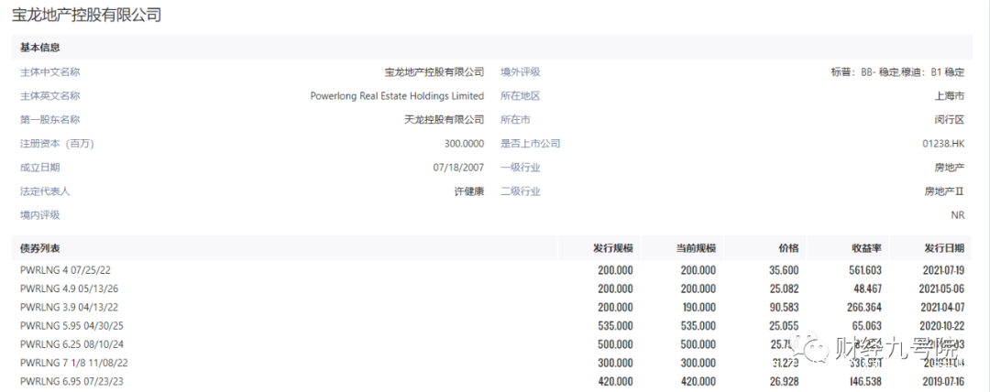This screenshot has width=990, height=392.
Task: Select the district value 闵行区
Action: pos(951,119)
